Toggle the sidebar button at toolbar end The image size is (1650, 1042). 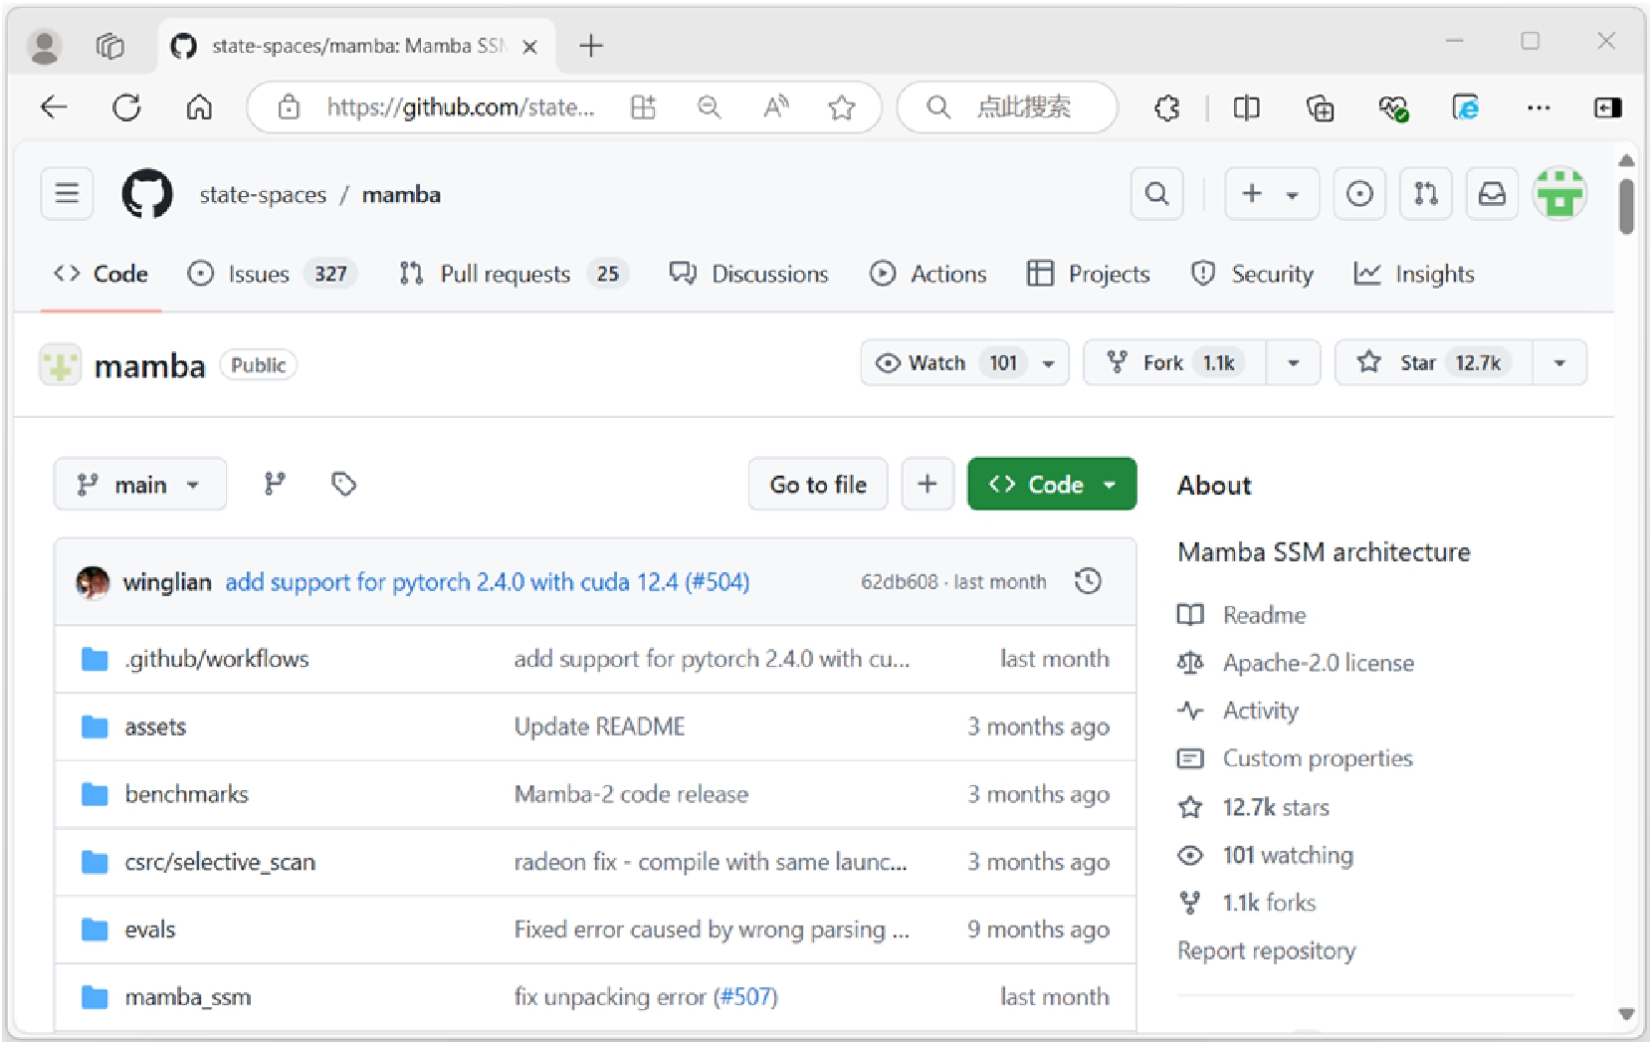point(1607,106)
